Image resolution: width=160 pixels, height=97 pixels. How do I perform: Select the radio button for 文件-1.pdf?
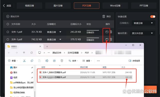coord(8,32)
